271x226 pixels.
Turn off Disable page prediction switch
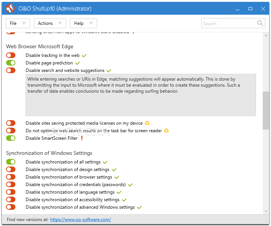11,63
